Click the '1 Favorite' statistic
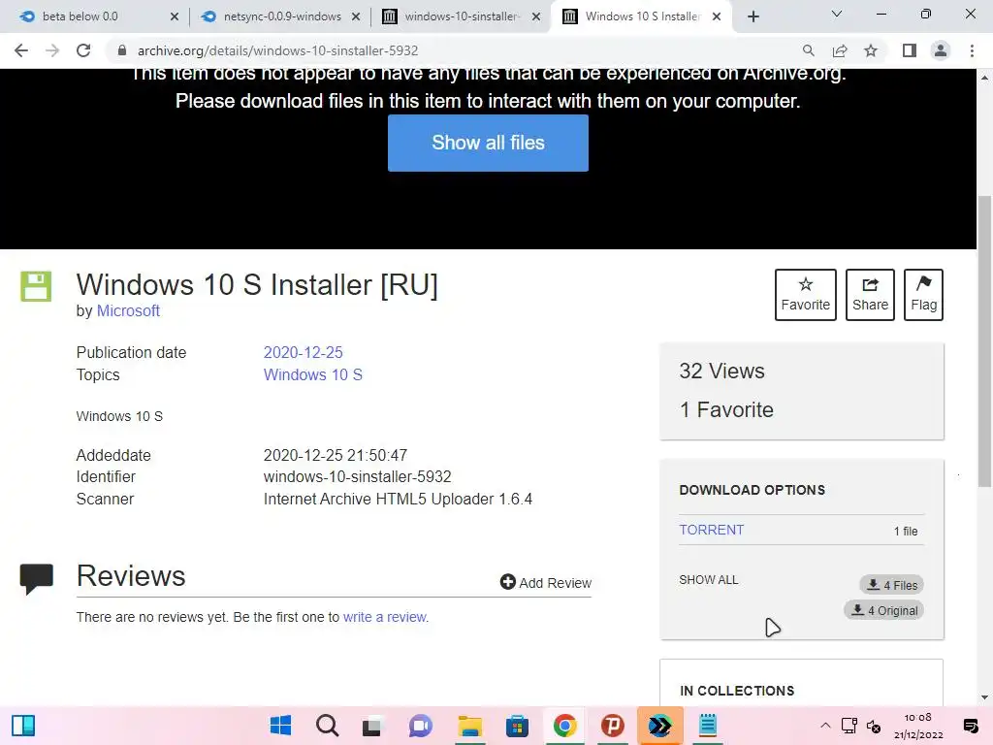This screenshot has height=745, width=993. (726, 410)
